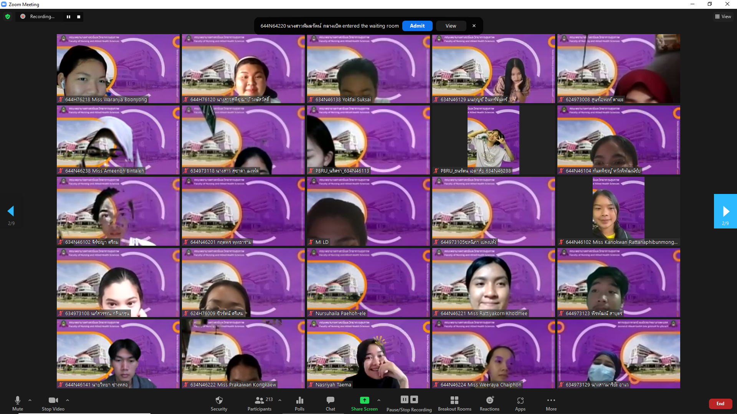Admit the waiting room participant
Screen dimensions: 737x414
click(417, 26)
